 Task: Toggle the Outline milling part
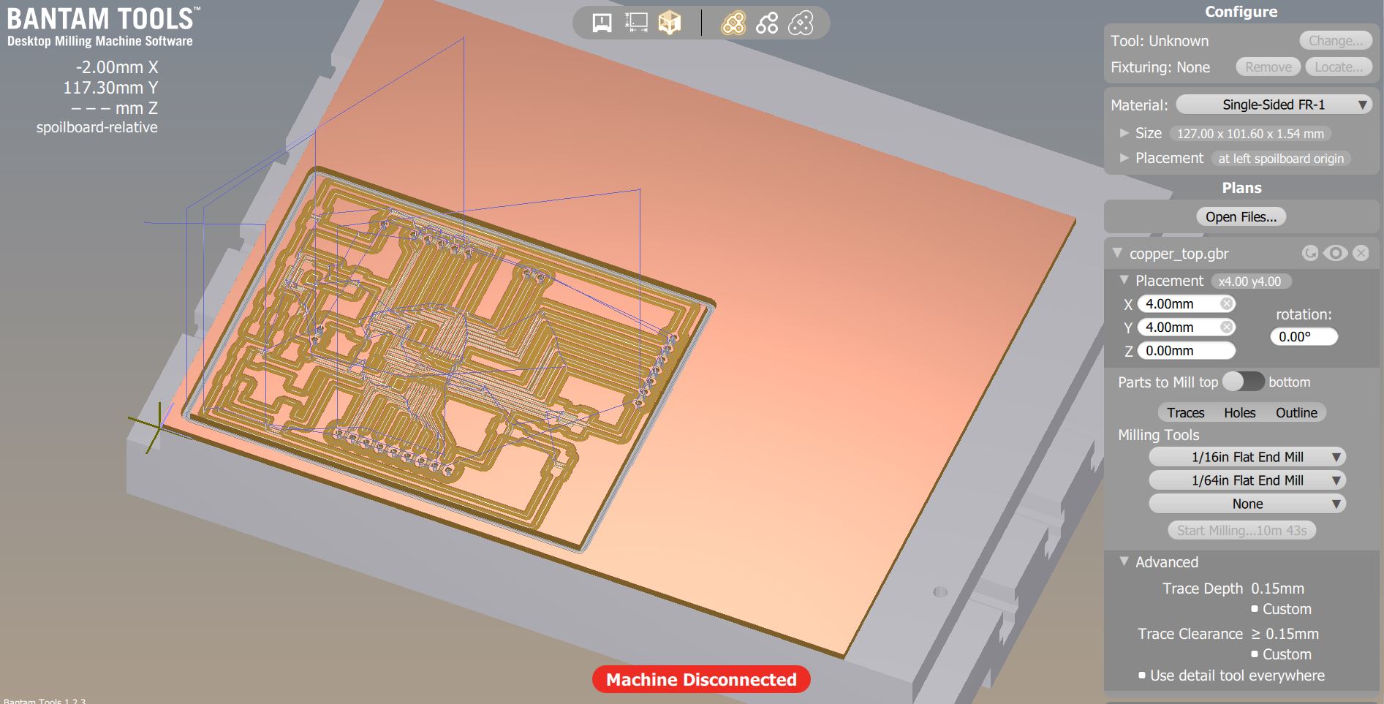pos(1296,413)
